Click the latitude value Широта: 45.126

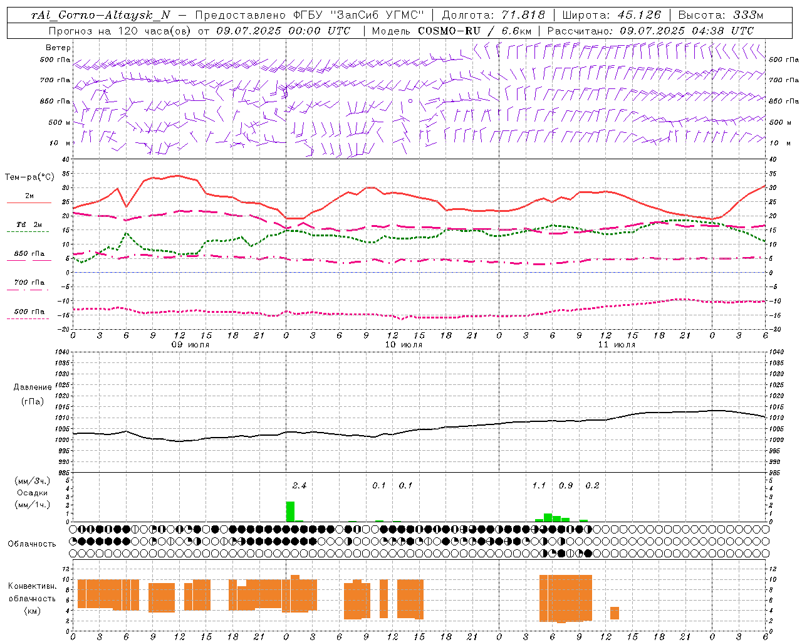[x=612, y=15]
